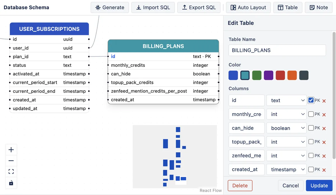This screenshot has width=336, height=195.
Task: Choose the orange color swatch
Action: point(292,75)
